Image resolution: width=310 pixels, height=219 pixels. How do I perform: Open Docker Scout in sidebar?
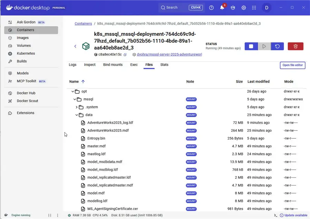click(x=31, y=101)
